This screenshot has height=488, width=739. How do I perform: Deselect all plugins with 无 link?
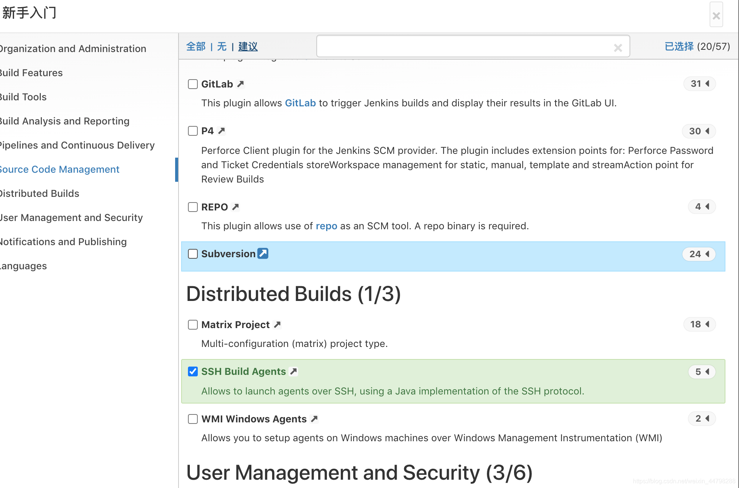[222, 47]
